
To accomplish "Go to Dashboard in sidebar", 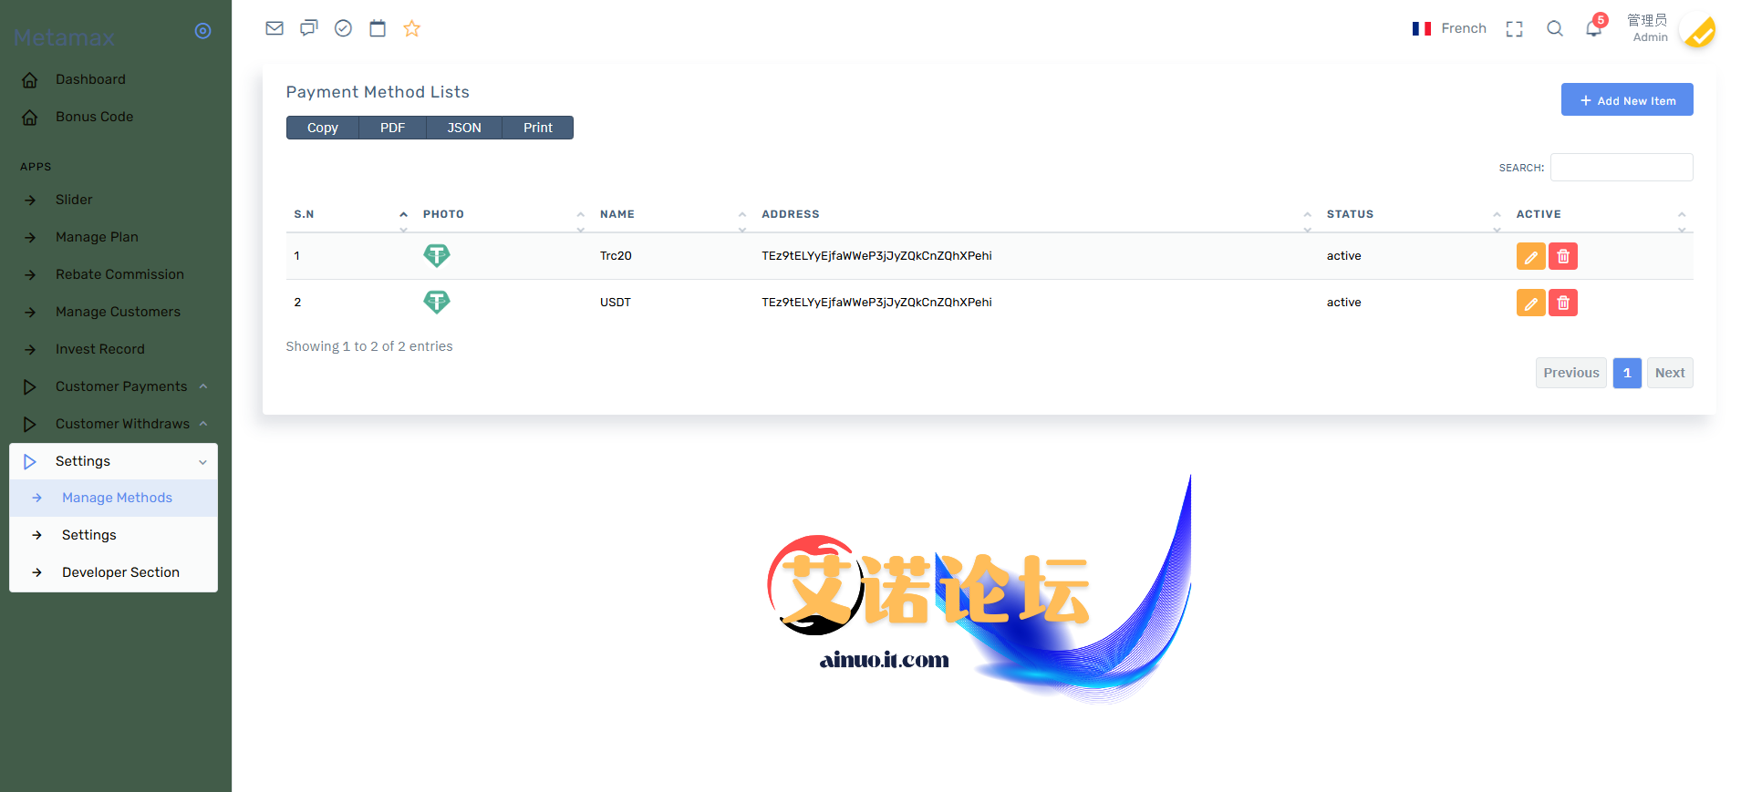I will coord(90,79).
